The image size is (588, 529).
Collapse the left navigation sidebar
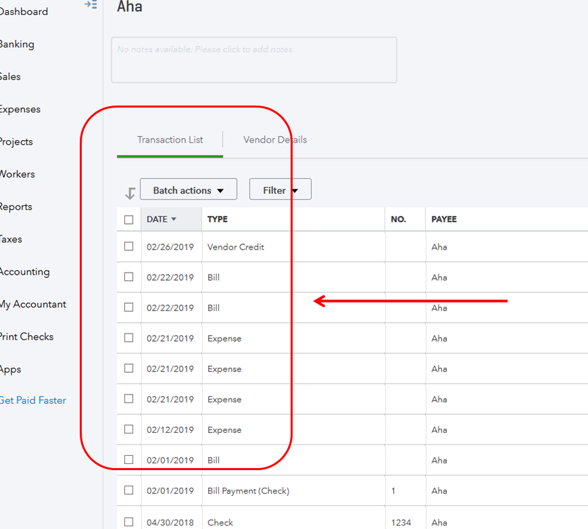pos(91,5)
